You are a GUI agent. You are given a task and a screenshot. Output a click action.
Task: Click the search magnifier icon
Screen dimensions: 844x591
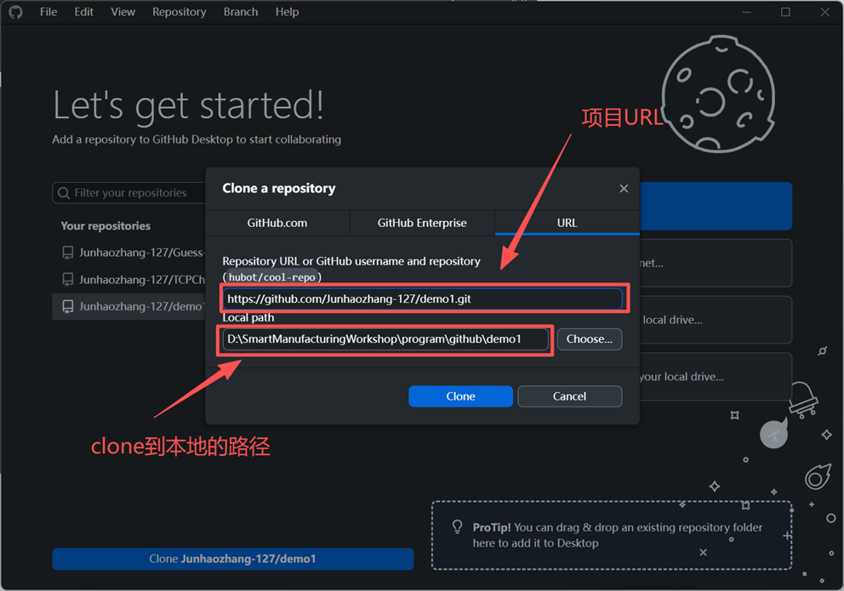pos(64,193)
